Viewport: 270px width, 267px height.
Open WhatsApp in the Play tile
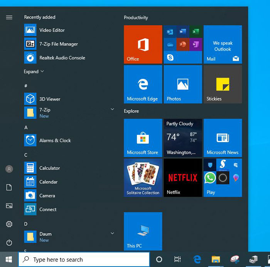click(x=210, y=178)
